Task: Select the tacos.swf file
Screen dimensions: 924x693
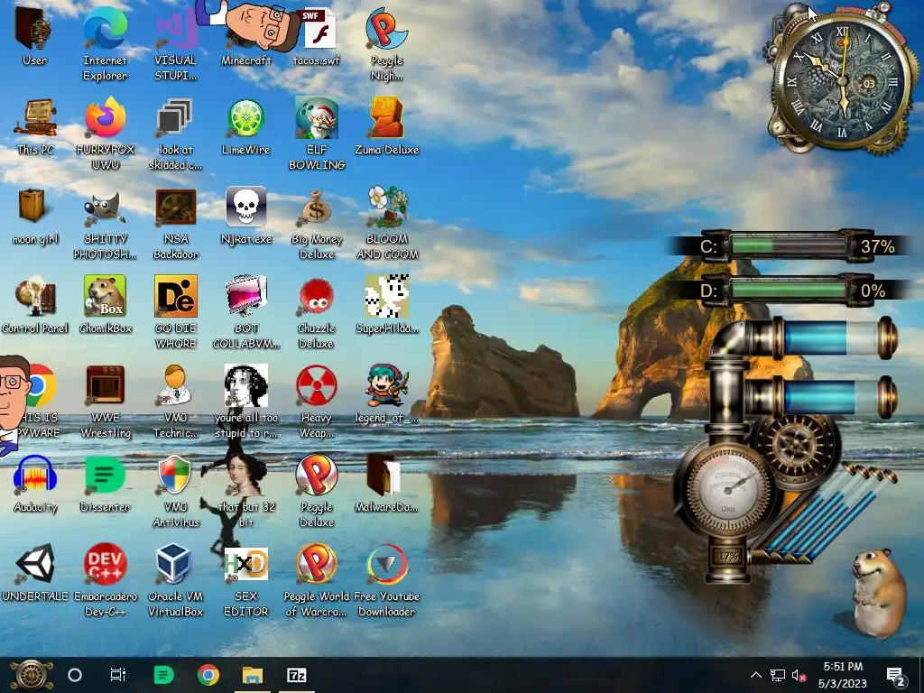Action: 317,28
